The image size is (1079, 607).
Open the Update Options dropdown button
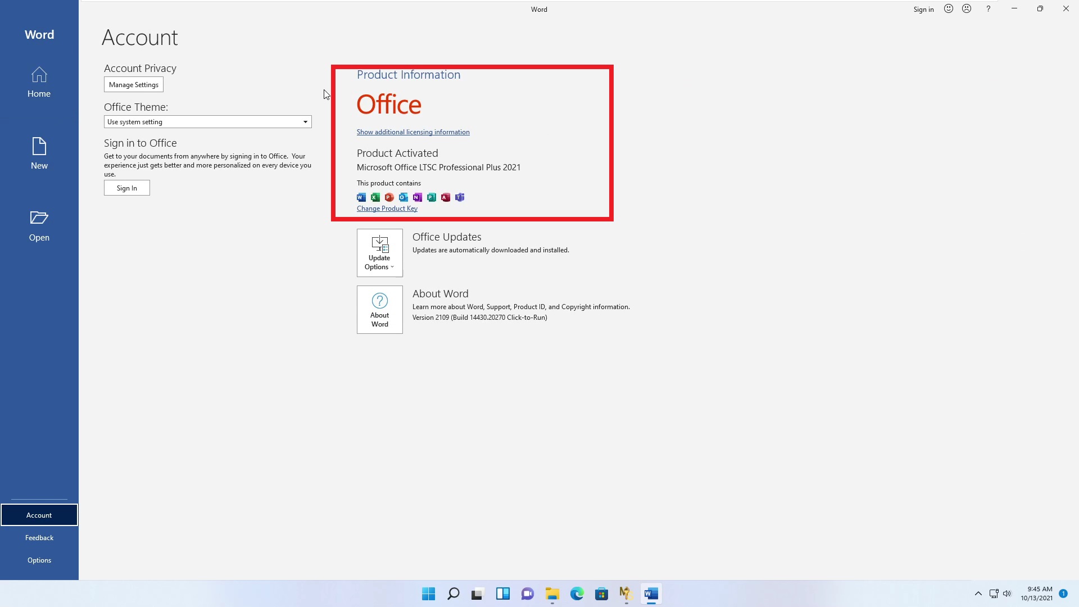(380, 253)
